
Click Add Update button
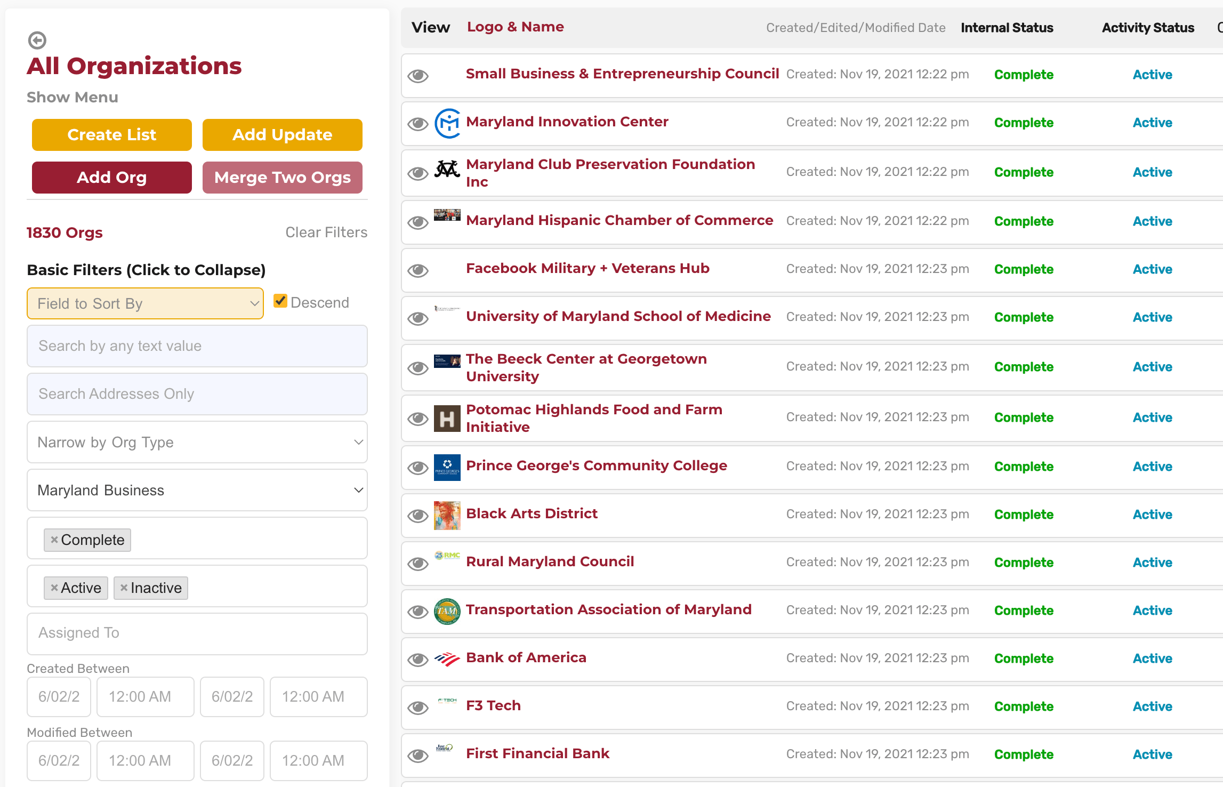click(283, 135)
